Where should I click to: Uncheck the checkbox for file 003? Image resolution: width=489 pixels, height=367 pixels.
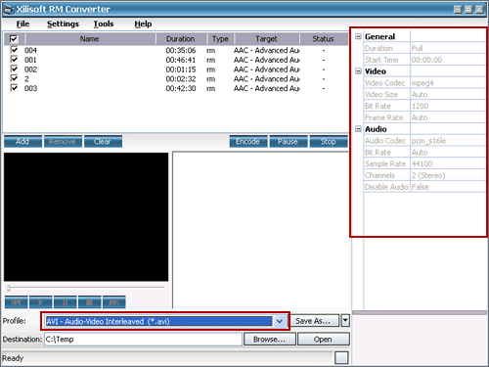pyautogui.click(x=14, y=88)
